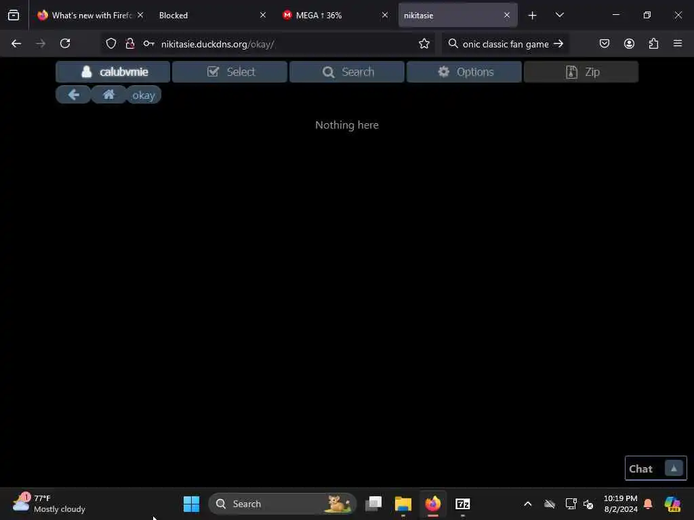The width and height of the screenshot is (694, 520).
Task: Open File Explorer from taskbar
Action: pos(403,504)
